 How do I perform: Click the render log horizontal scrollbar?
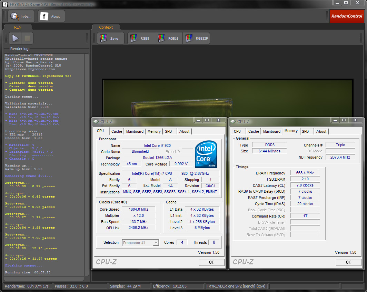[44, 279]
